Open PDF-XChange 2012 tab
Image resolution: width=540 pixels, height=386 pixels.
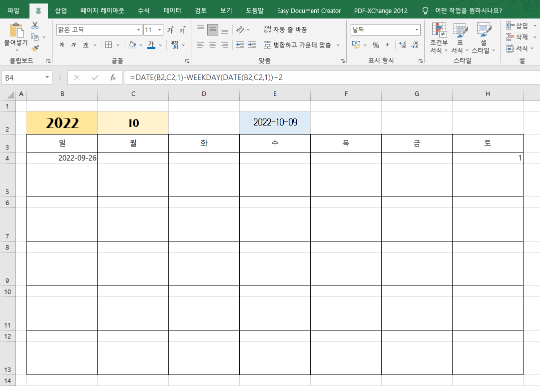point(381,10)
